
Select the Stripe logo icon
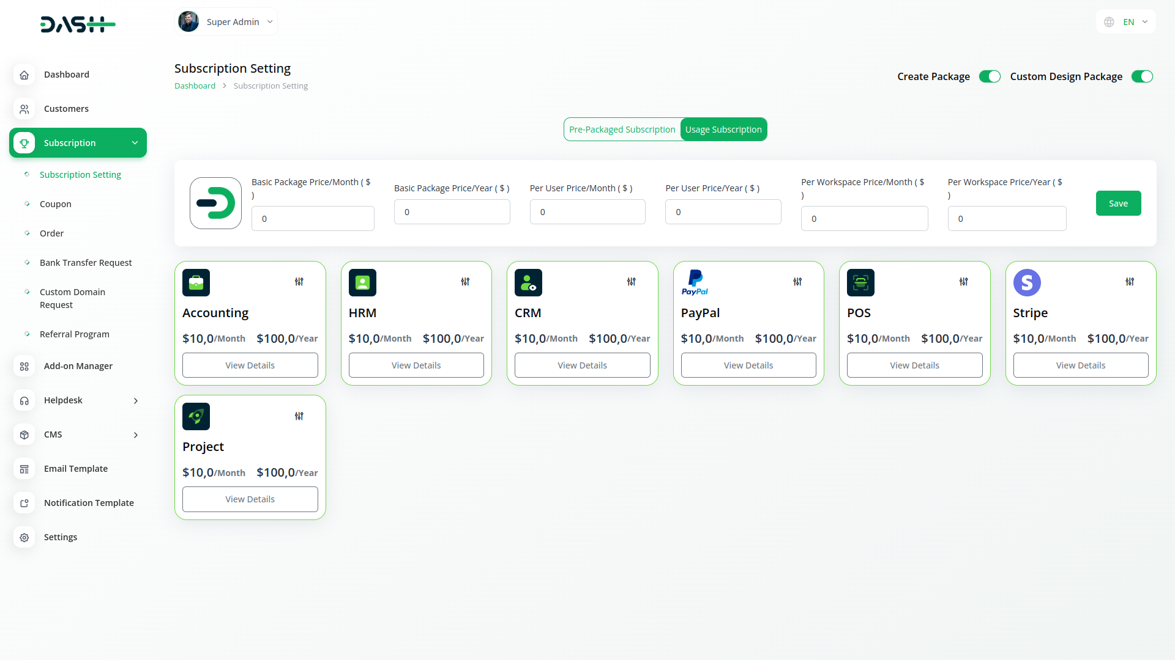tap(1027, 282)
